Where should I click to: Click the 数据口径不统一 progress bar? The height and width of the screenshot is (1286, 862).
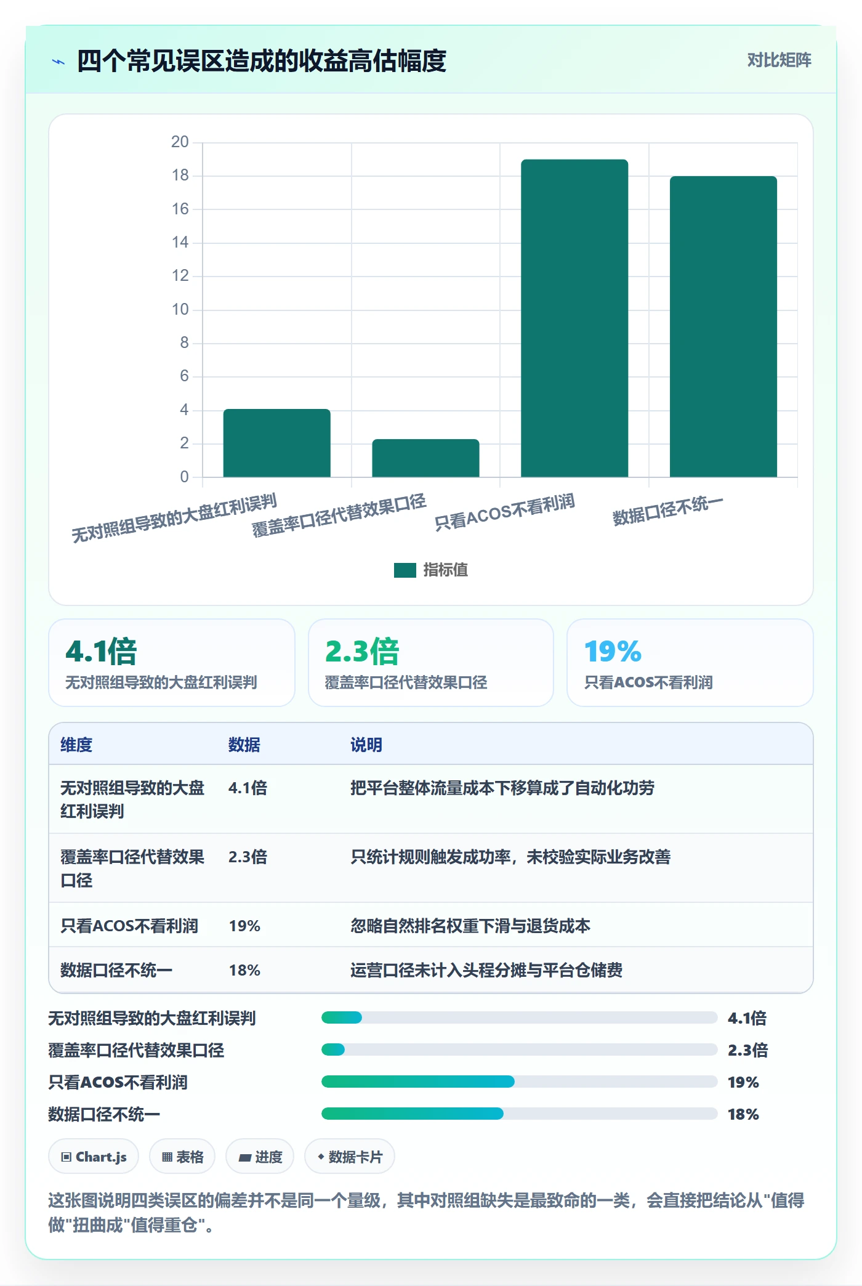click(x=519, y=1114)
